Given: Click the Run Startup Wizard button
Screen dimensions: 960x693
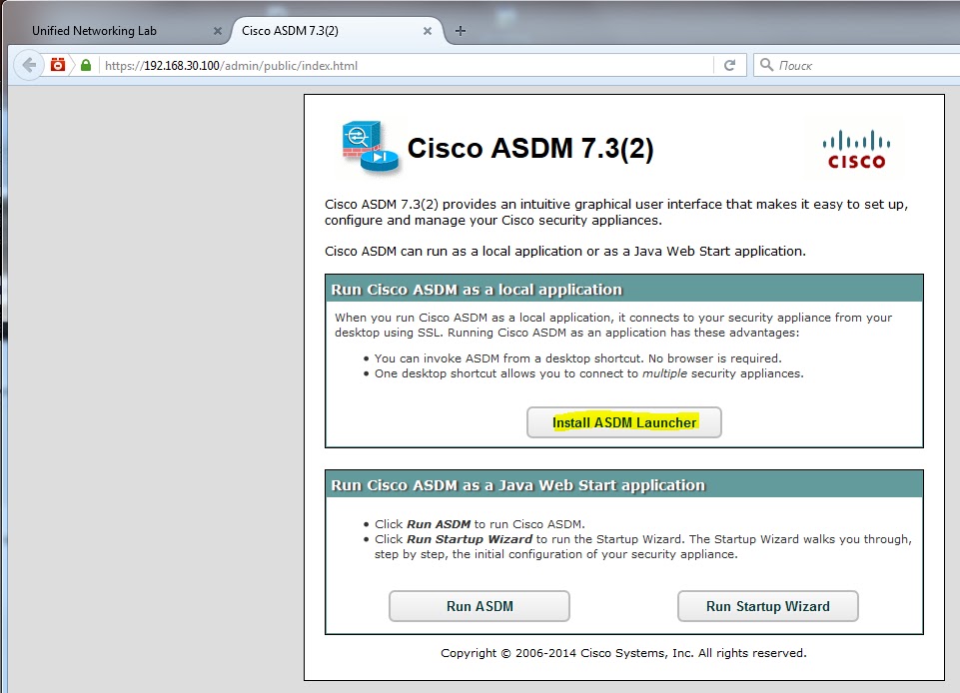Looking at the screenshot, I should [767, 606].
